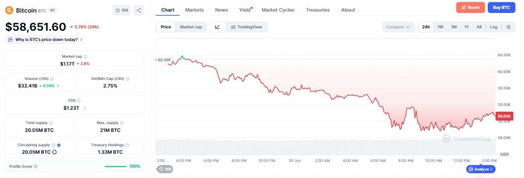524x178 pixels.
Task: Open chart settings sliders icon
Action: click(x=508, y=27)
